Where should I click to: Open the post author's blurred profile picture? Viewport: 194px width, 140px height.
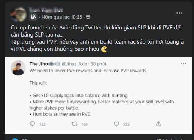point(18,14)
